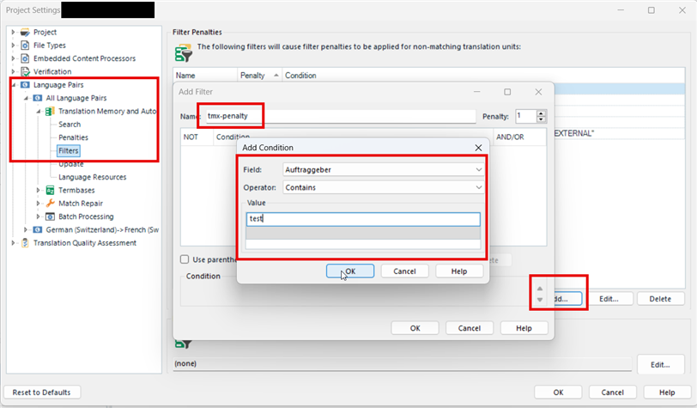
Task: Click OK in Project Settings window
Action: click(x=558, y=393)
